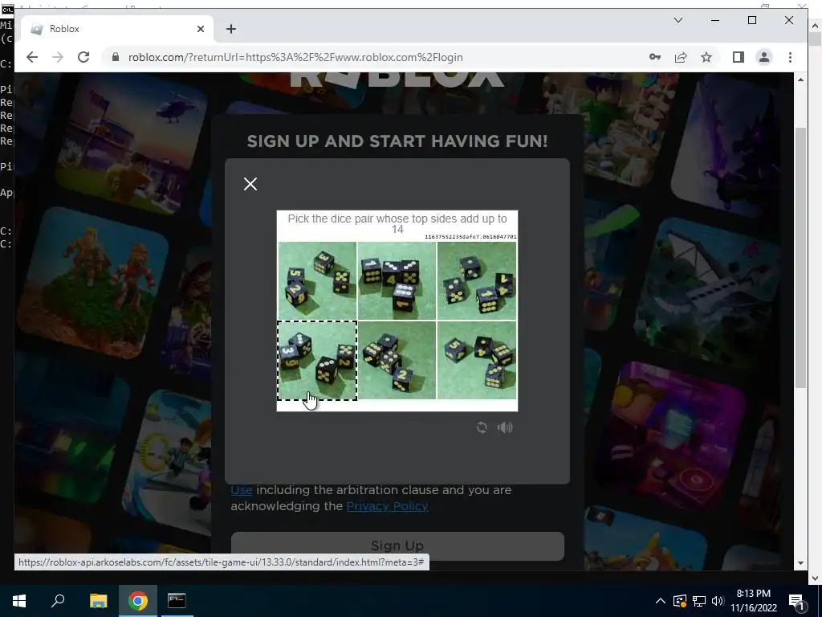Select the bottom-right dice image tile
Image resolution: width=822 pixels, height=617 pixels.
pos(477,361)
